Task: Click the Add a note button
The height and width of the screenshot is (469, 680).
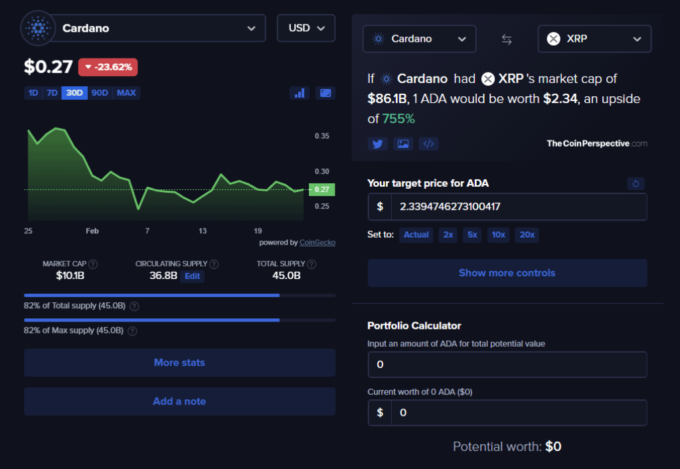Action: click(179, 401)
